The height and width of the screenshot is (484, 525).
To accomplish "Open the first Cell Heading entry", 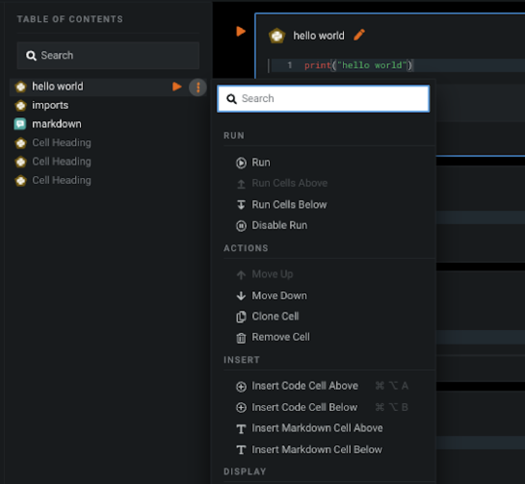I will click(61, 143).
